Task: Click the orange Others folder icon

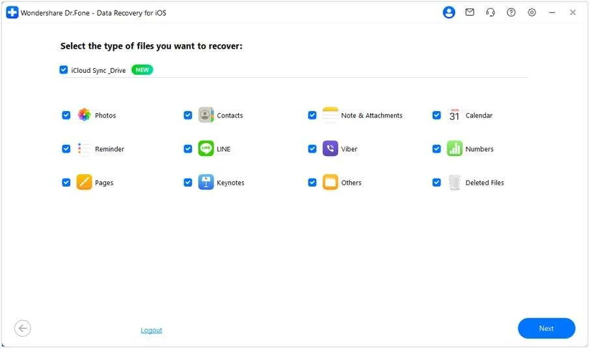Action: click(x=330, y=182)
